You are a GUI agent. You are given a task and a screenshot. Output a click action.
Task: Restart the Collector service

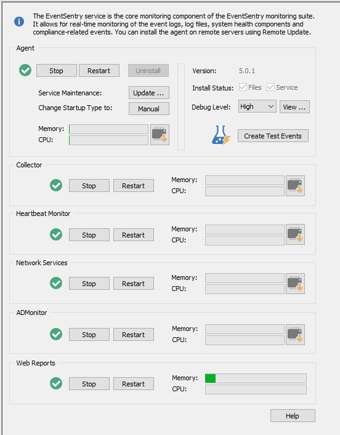point(134,186)
